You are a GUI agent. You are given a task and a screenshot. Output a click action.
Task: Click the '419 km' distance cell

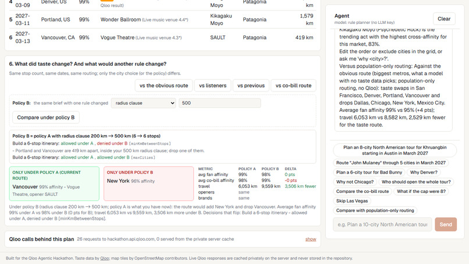point(304,37)
